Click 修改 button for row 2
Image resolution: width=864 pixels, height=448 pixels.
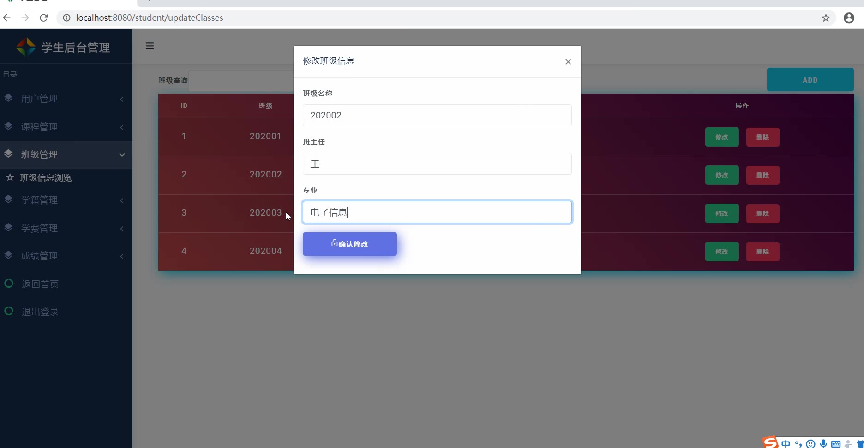[x=722, y=175]
